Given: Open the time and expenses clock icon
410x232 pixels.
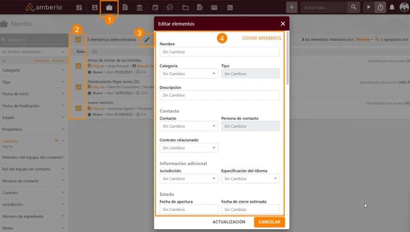Looking at the screenshot, I should point(170,8).
